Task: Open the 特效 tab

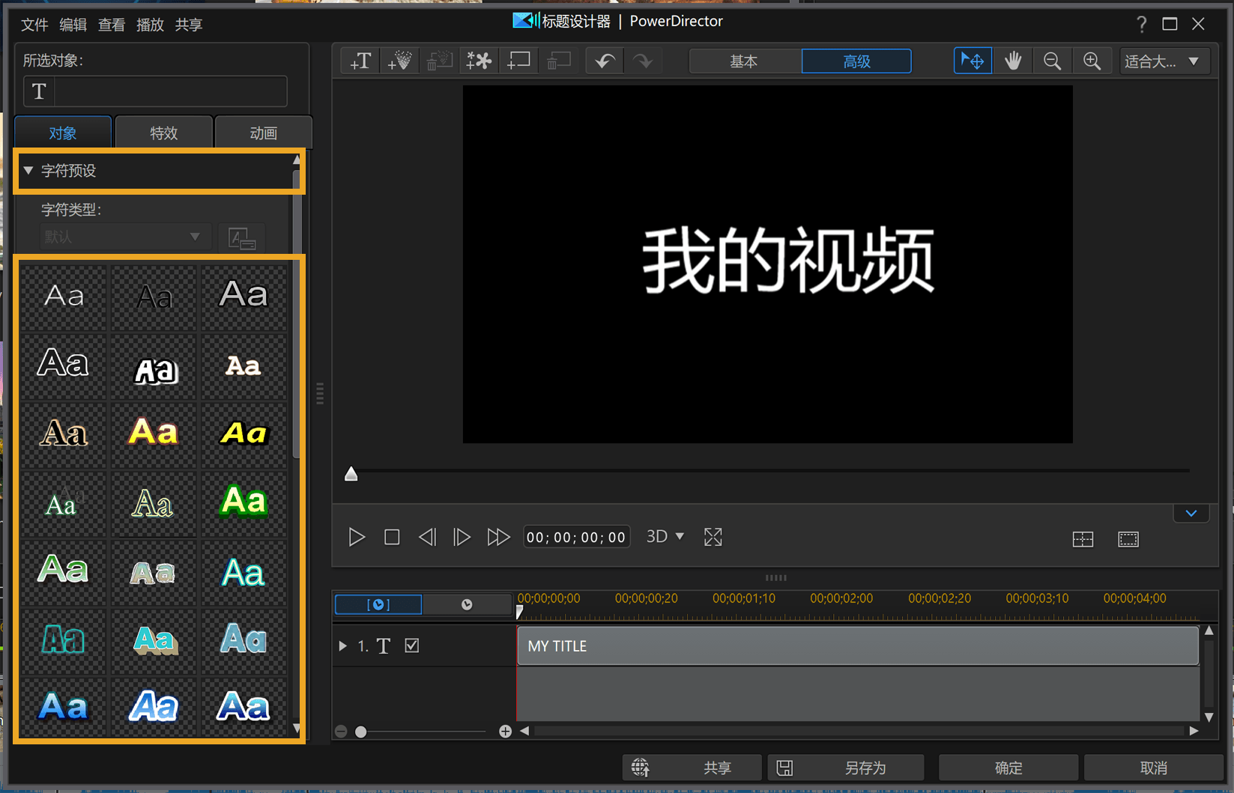Action: coord(163,133)
